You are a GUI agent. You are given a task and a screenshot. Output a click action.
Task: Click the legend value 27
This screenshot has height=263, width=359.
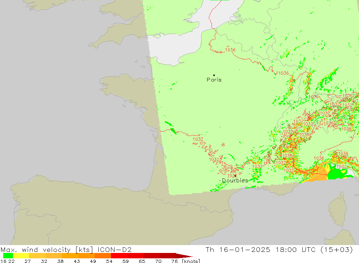click(28, 261)
